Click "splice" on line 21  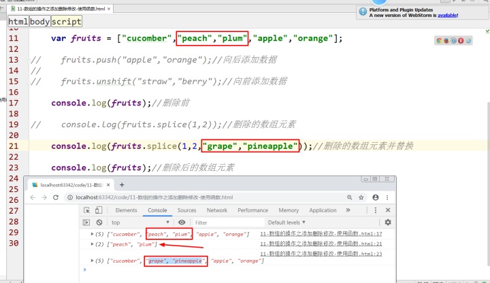click(162, 146)
